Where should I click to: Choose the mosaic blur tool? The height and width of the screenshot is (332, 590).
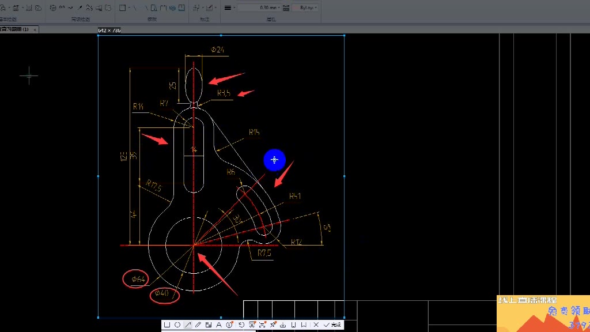pos(209,325)
